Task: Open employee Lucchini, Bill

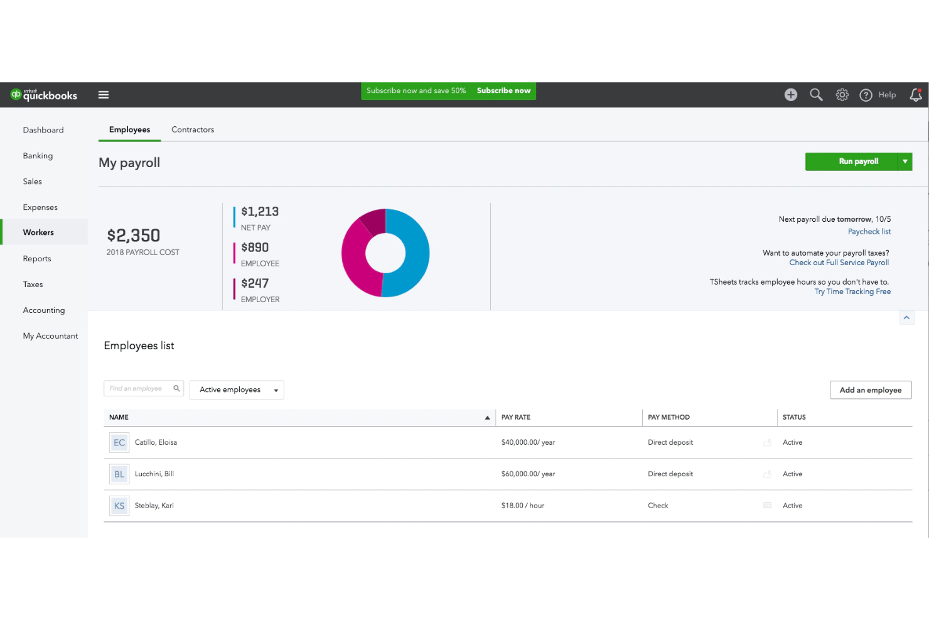Action: [x=154, y=474]
